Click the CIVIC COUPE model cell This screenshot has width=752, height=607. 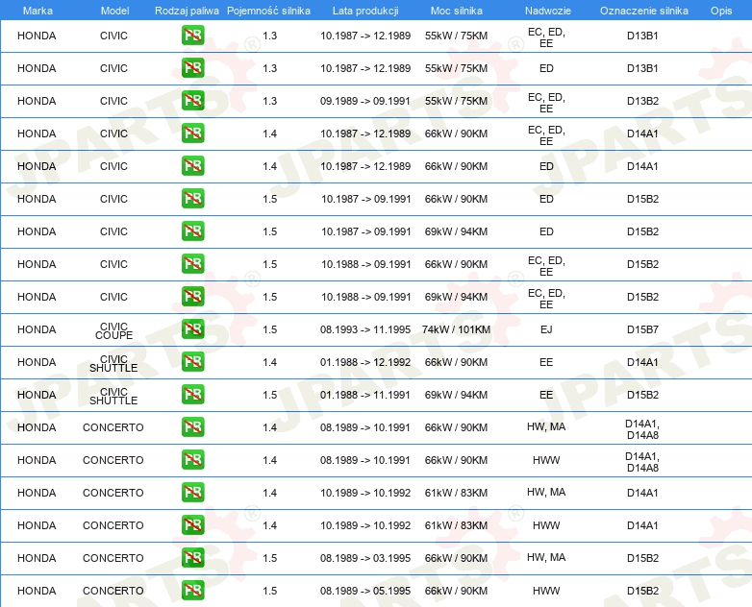(113, 330)
